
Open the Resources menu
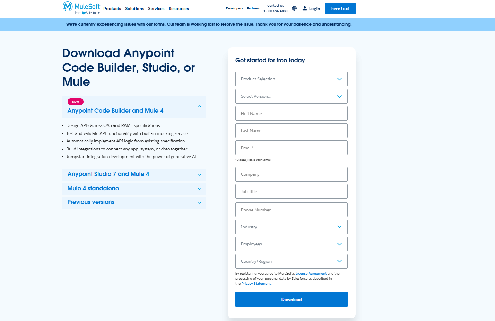(x=179, y=9)
